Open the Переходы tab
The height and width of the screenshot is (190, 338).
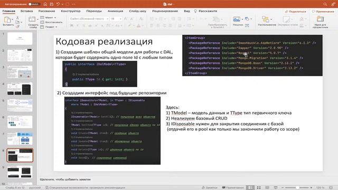(x=94, y=11)
